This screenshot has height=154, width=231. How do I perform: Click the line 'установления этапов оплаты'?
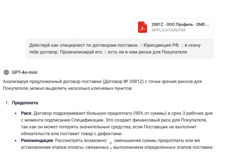click(x=117, y=147)
